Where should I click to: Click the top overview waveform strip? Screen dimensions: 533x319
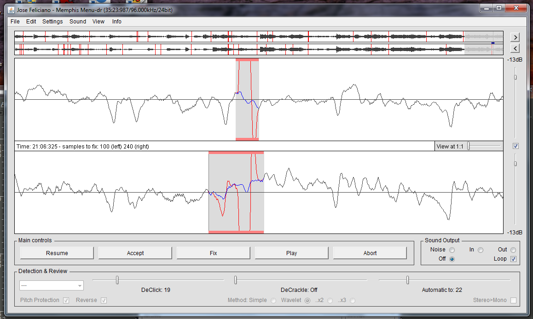tap(259, 37)
